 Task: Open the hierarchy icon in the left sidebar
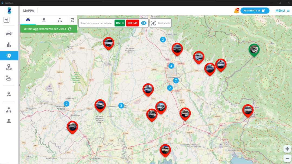[9, 110]
